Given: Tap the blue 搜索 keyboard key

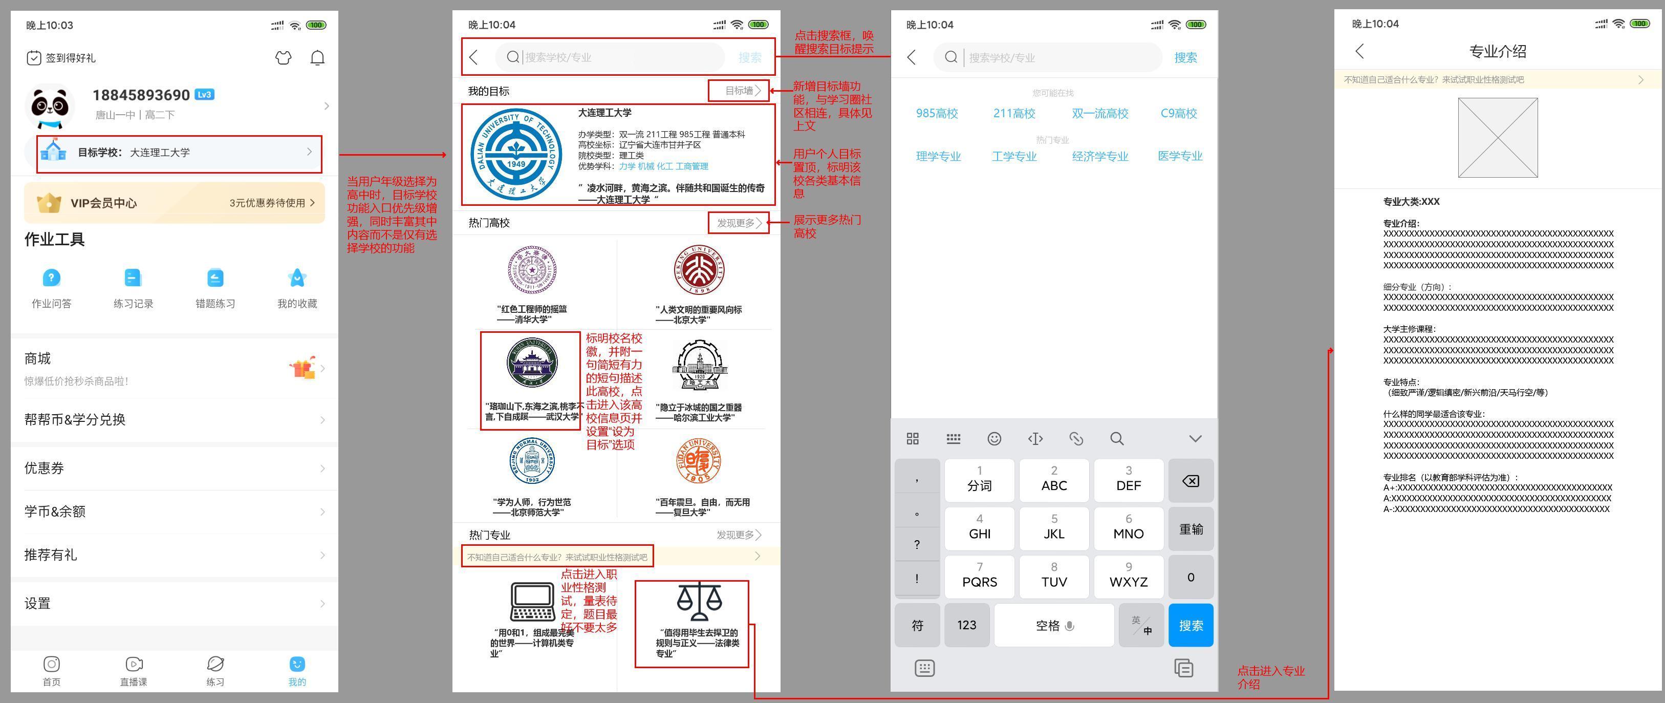Looking at the screenshot, I should click(1191, 625).
